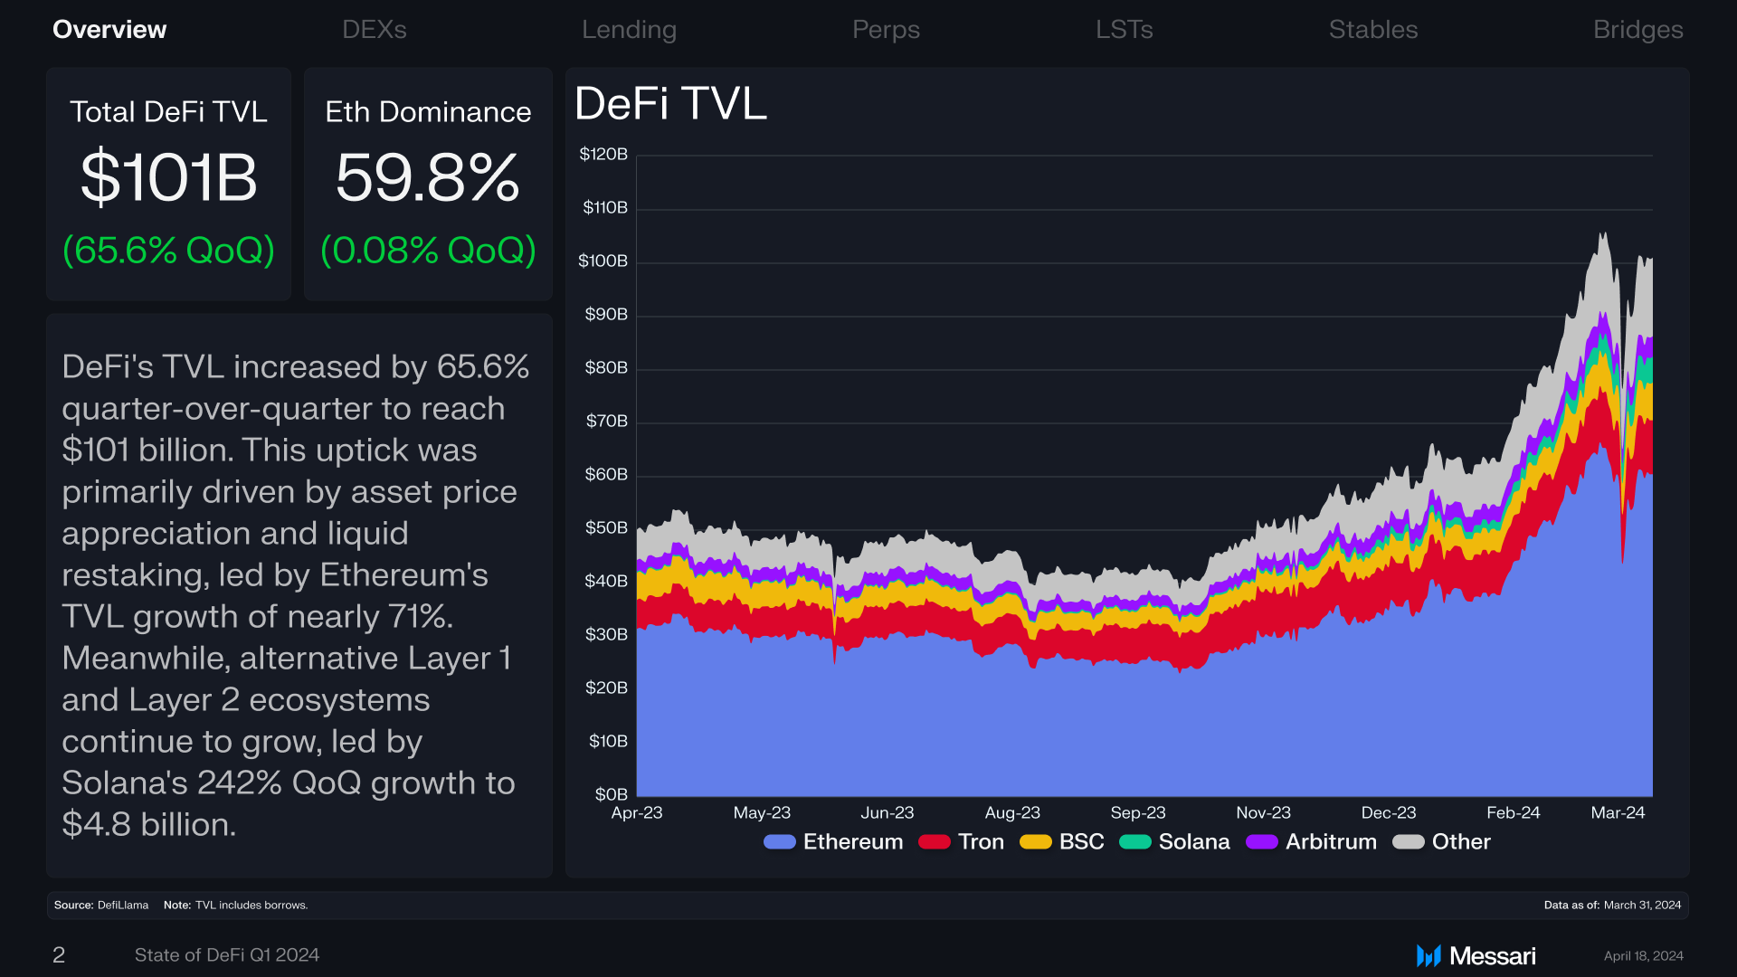1737x977 pixels.
Task: Click the BSC legend color swatch
Action: [1036, 842]
